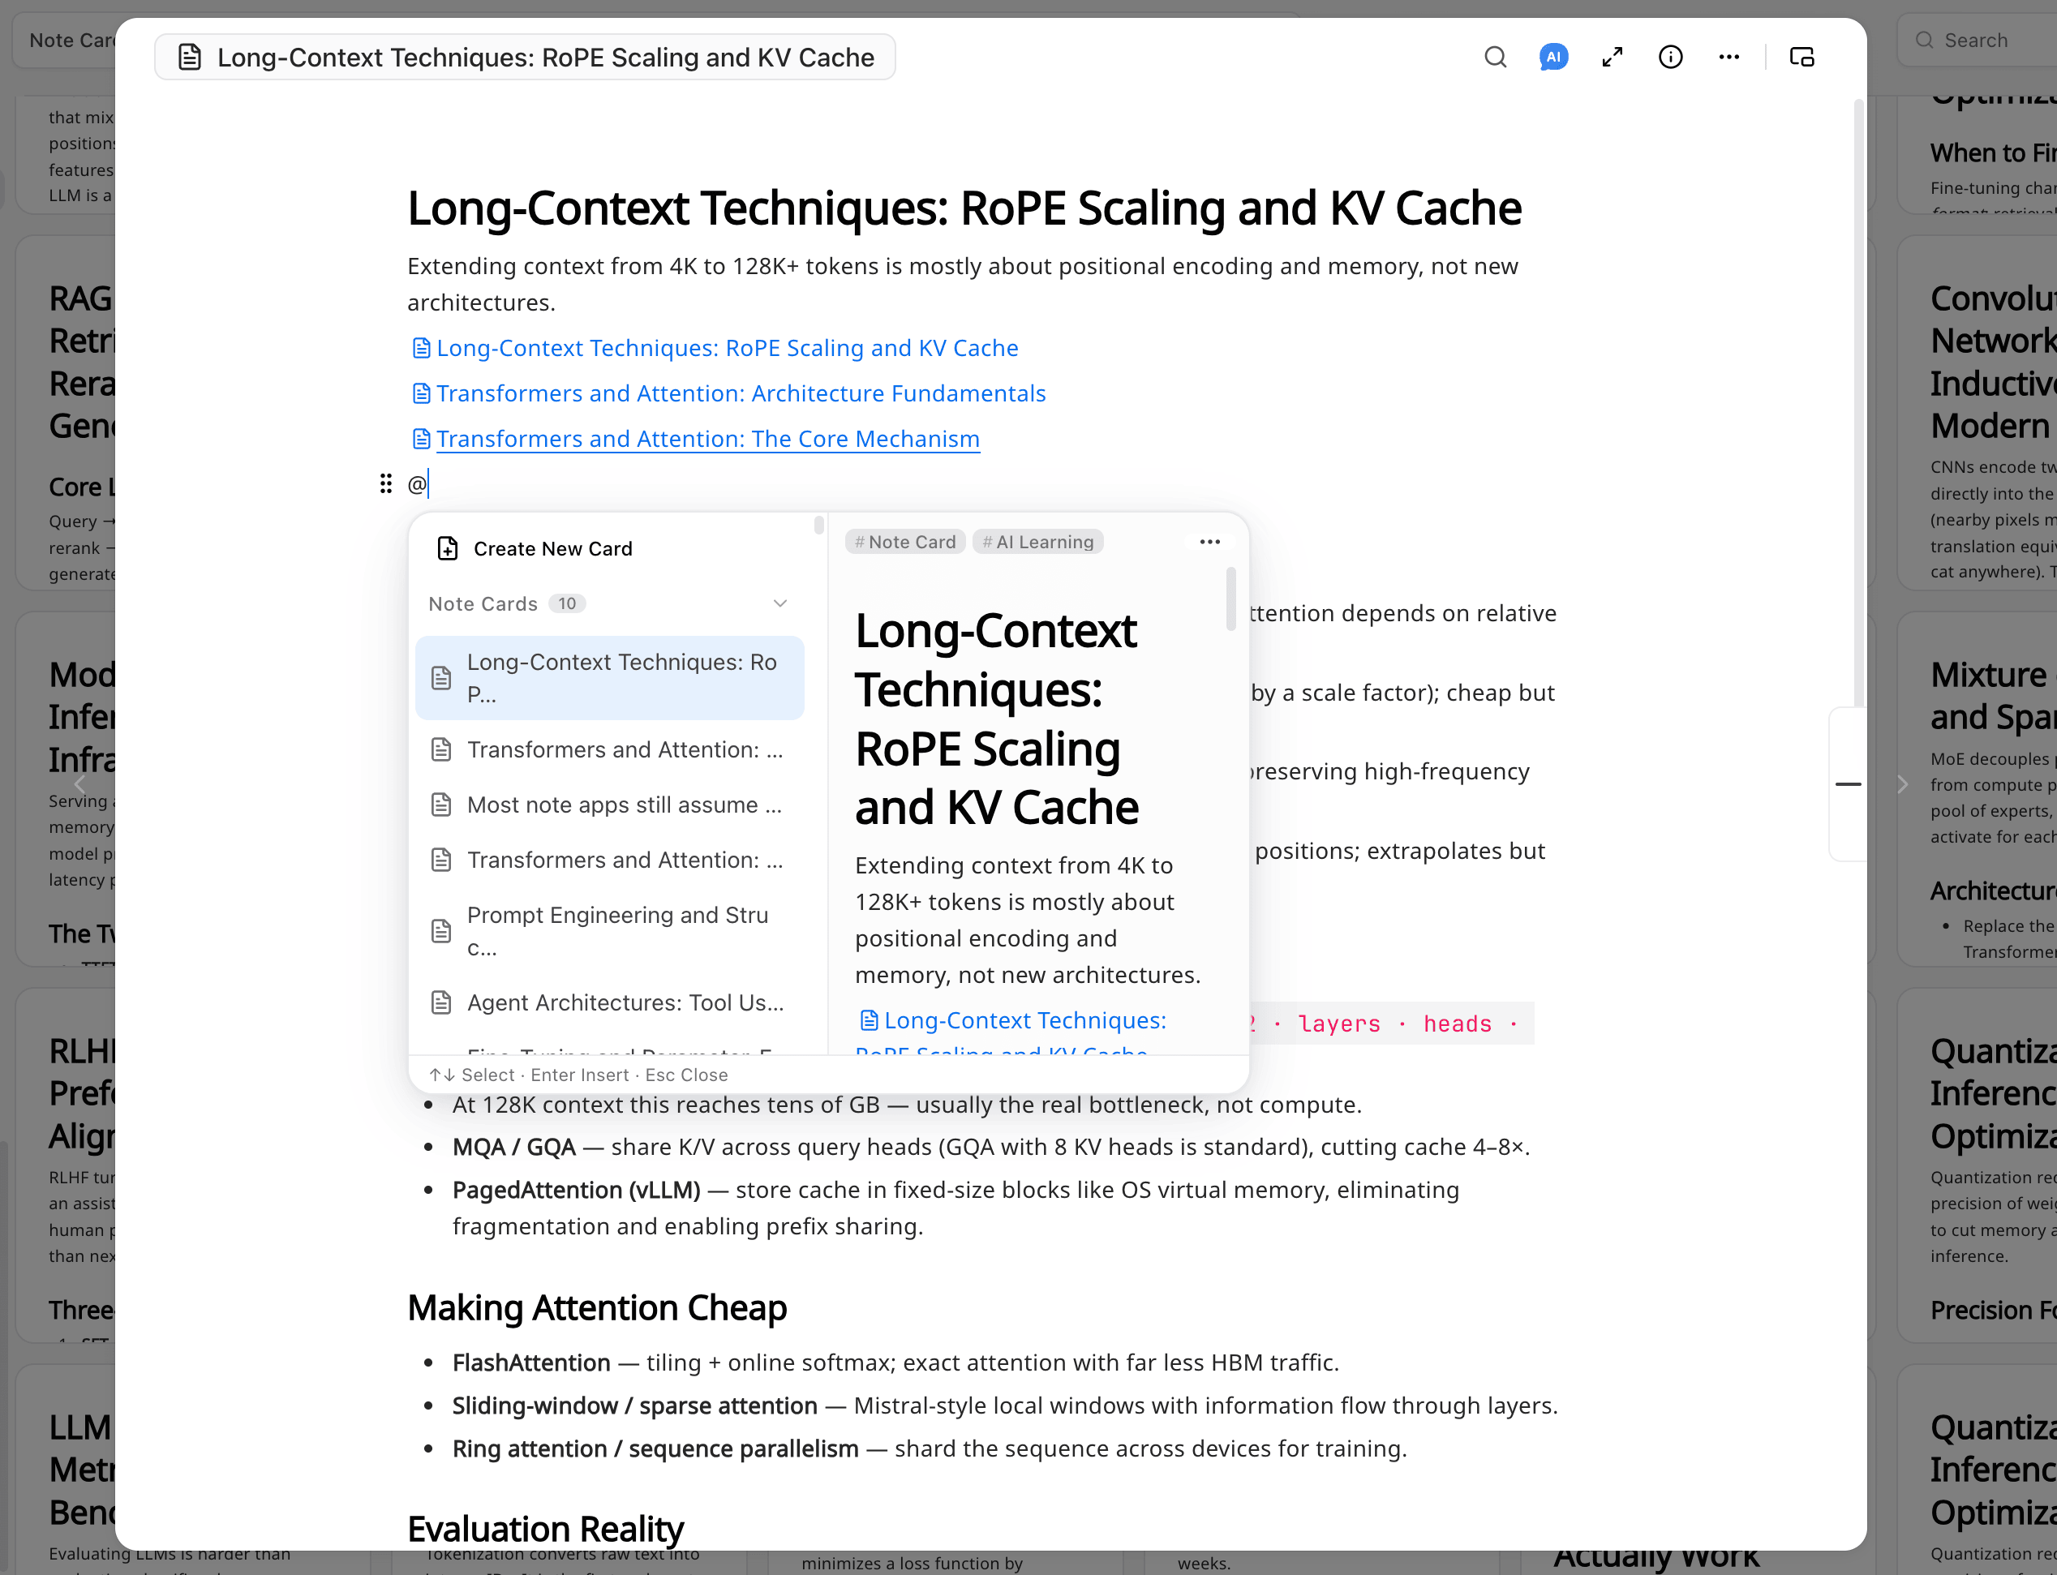Open the card header three-dot menu

(x=1728, y=58)
